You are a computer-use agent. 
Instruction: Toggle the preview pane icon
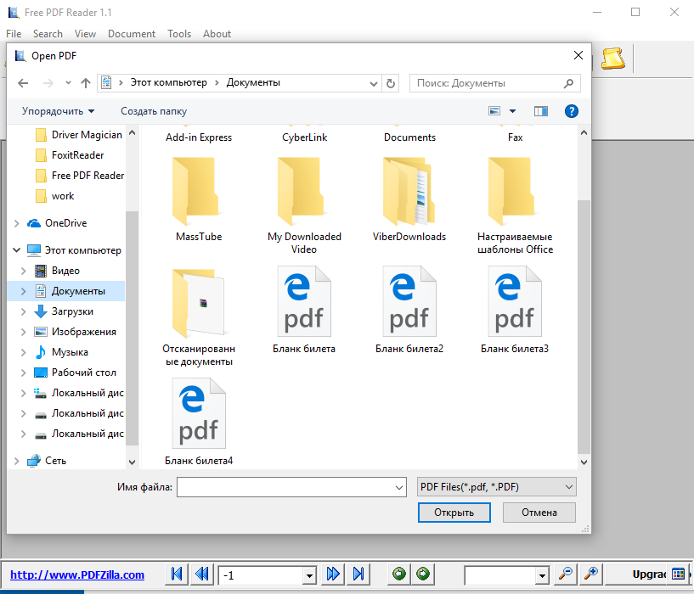point(541,111)
